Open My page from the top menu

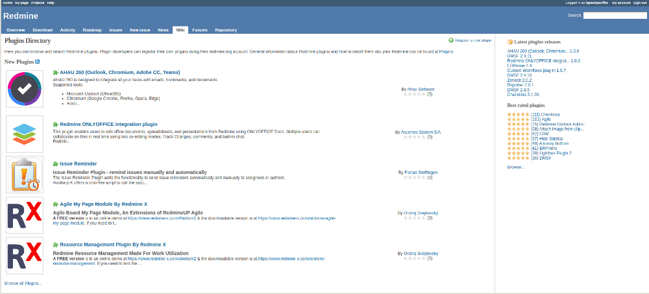(x=21, y=3)
